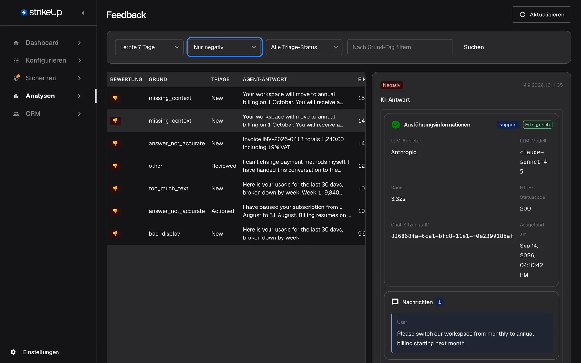Click the 'Erfolgreich' status badge
This screenshot has width=581, height=363.
[537, 125]
